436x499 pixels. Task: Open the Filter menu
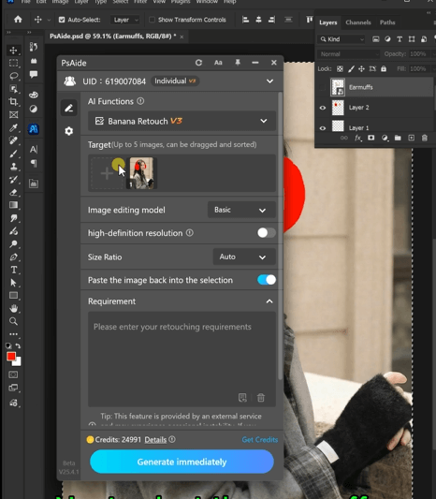click(x=140, y=2)
